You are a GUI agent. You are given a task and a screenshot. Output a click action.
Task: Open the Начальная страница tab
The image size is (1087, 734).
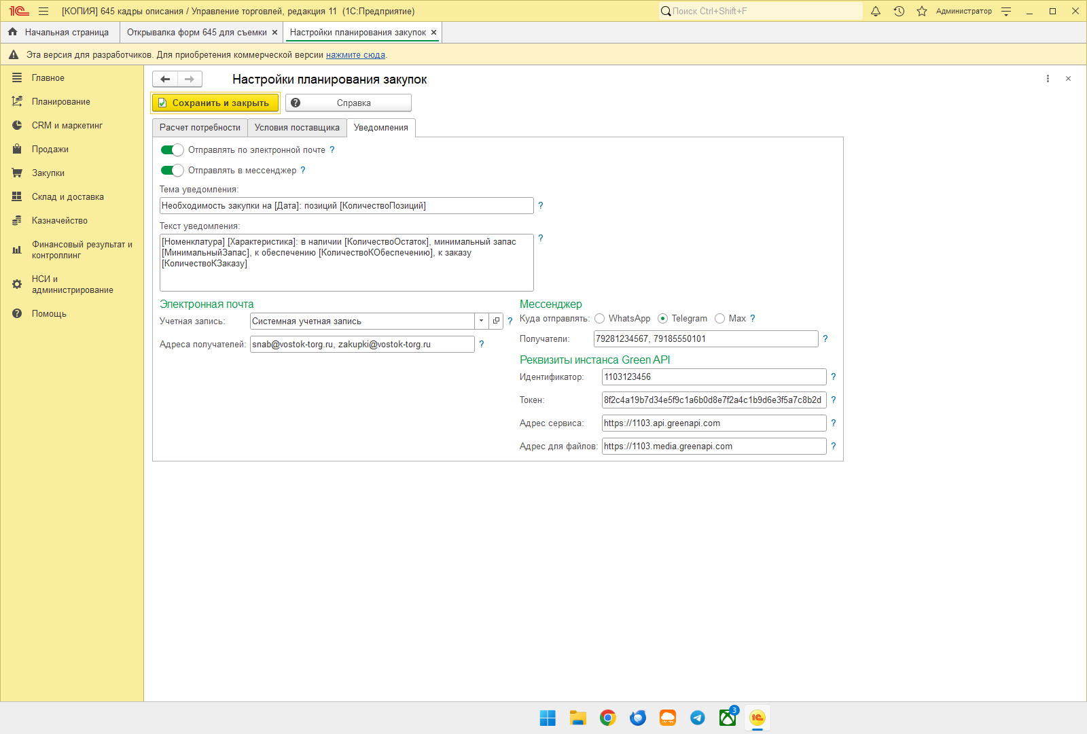point(60,32)
